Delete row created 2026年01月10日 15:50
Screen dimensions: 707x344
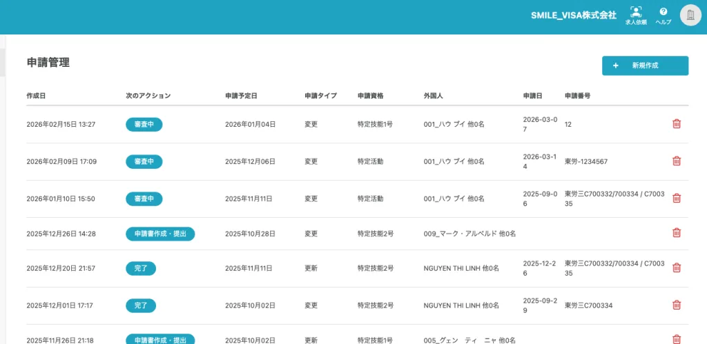[676, 199]
